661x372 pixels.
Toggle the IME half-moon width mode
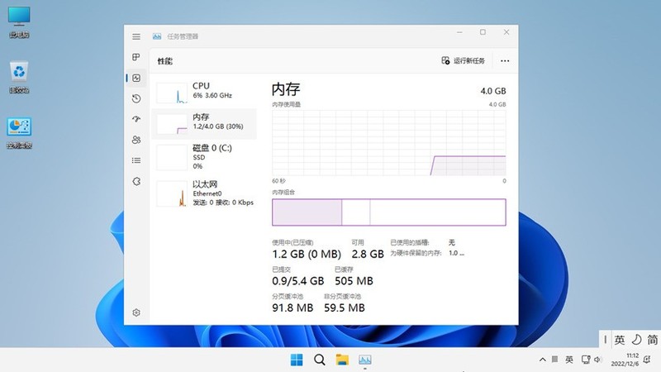click(636, 340)
